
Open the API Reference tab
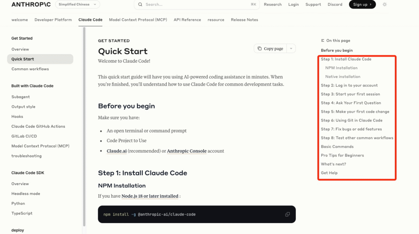click(187, 20)
